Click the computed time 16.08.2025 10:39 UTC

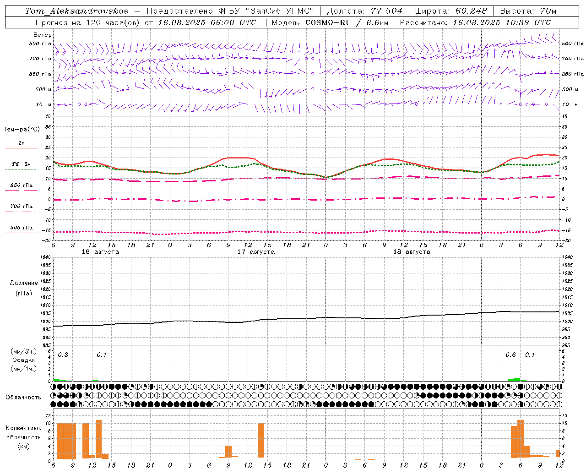(502, 22)
